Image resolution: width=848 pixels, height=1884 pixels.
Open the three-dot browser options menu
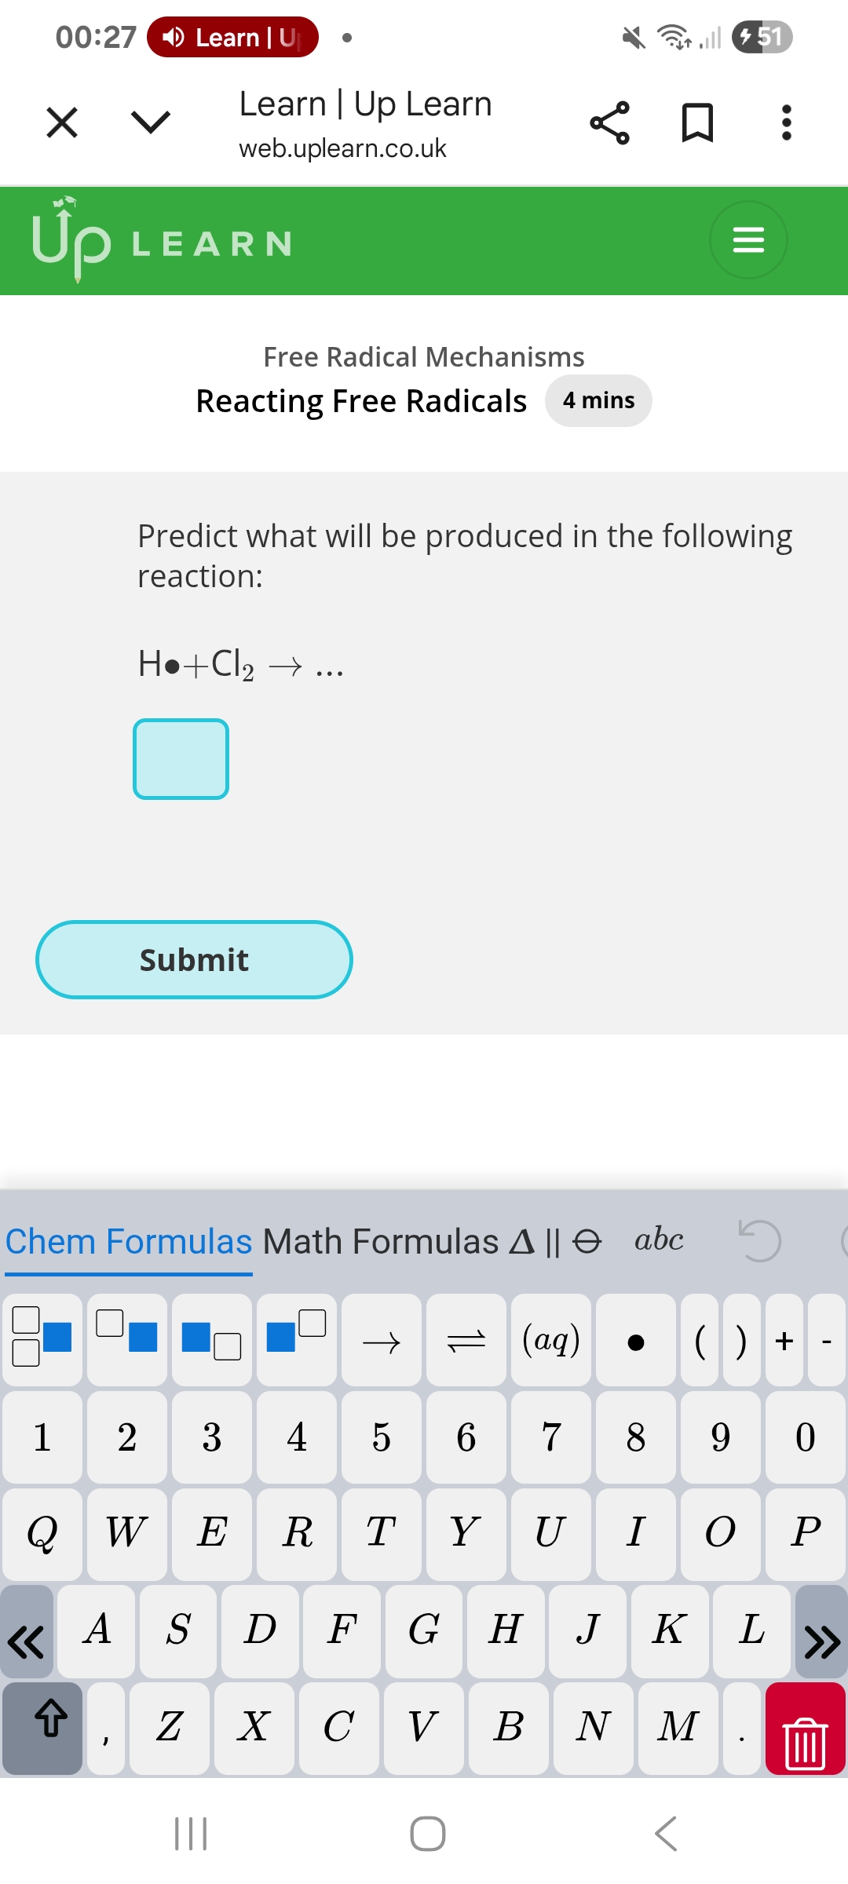(786, 123)
